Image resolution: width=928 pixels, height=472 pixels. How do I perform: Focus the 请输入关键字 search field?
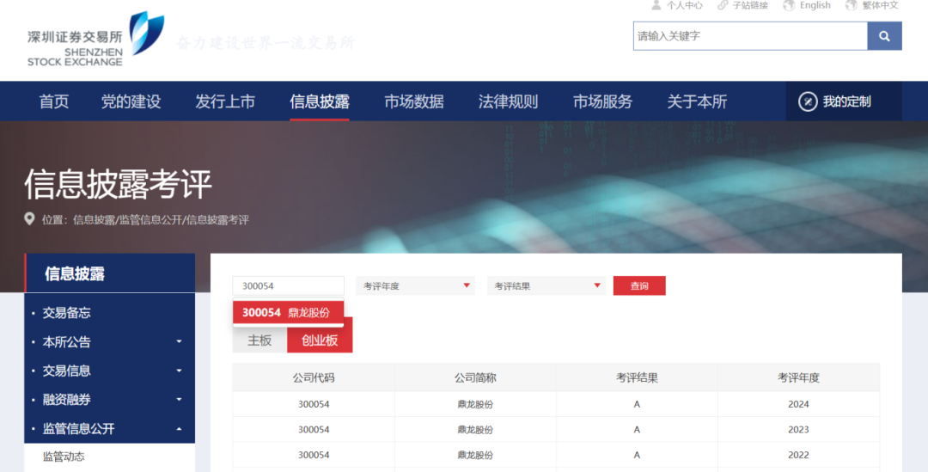coord(750,36)
